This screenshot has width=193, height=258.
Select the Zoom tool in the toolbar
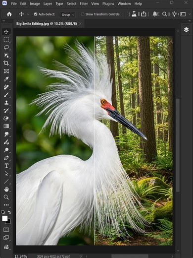pos(6,197)
